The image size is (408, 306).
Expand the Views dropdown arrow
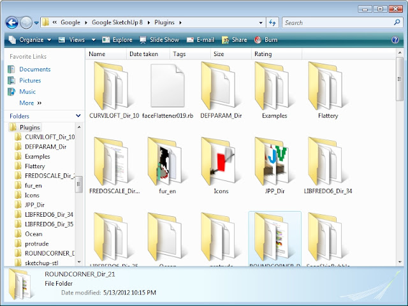coord(94,40)
